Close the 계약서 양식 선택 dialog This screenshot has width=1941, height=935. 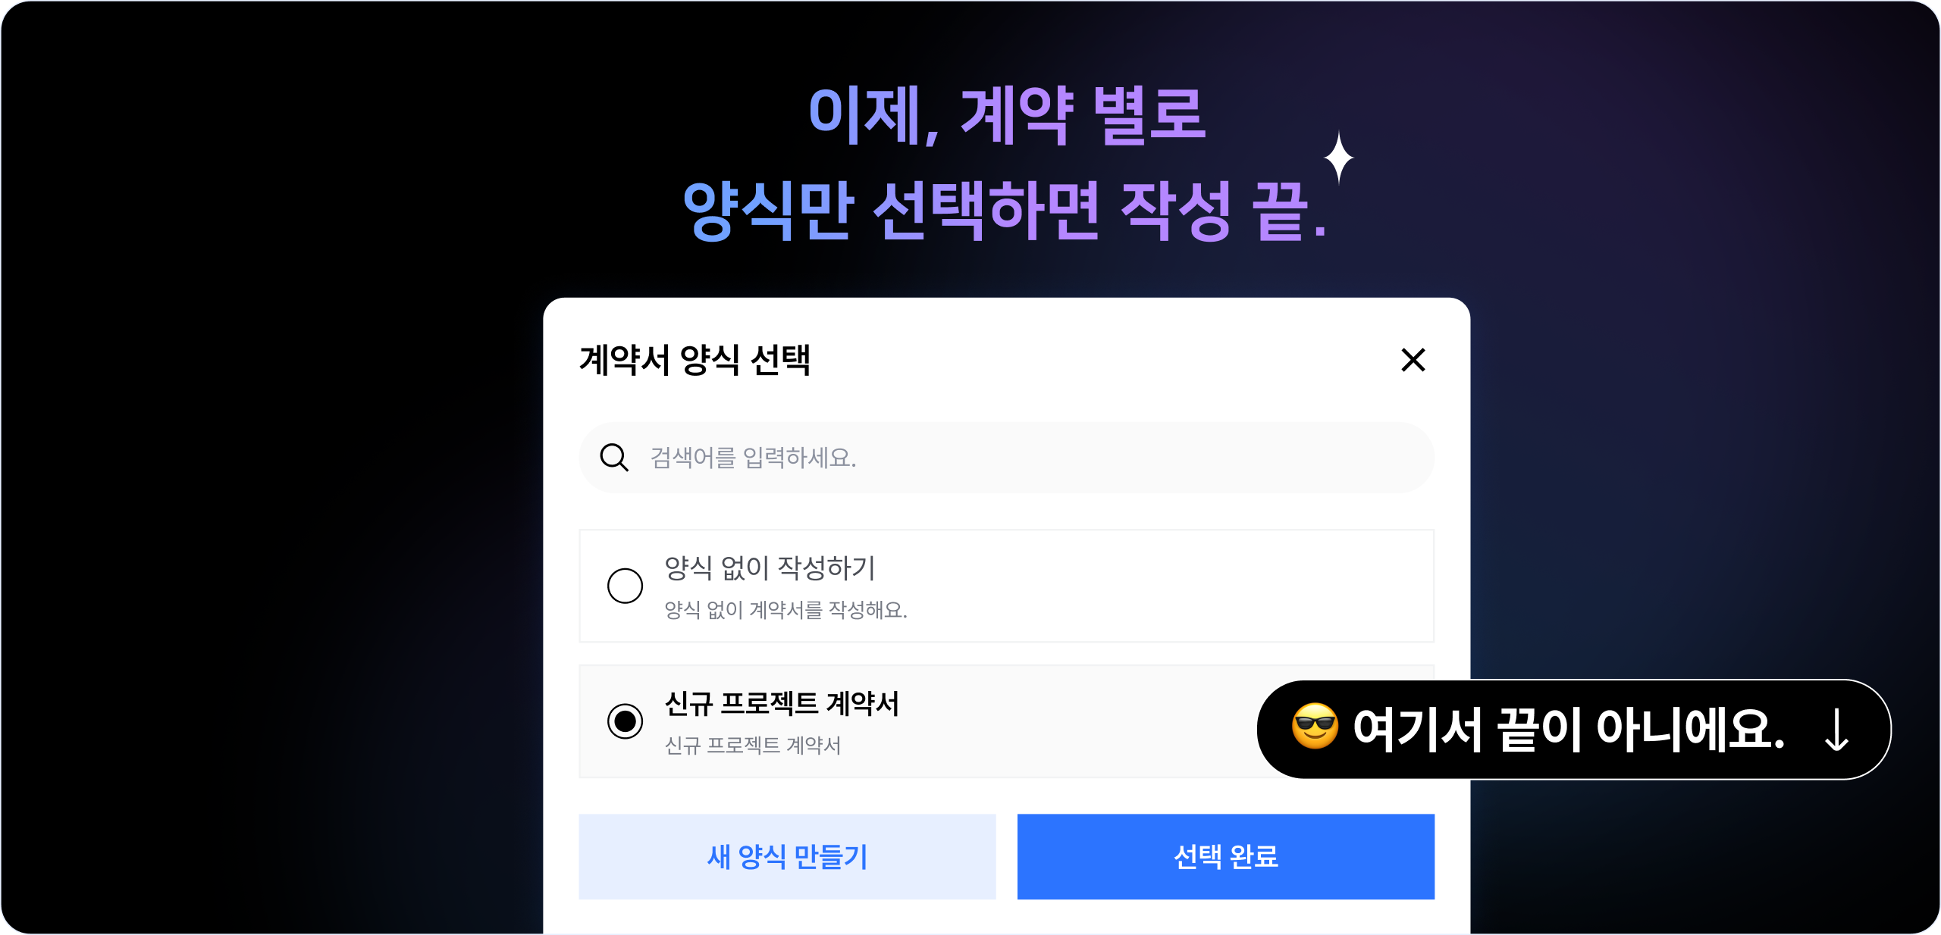1413,360
